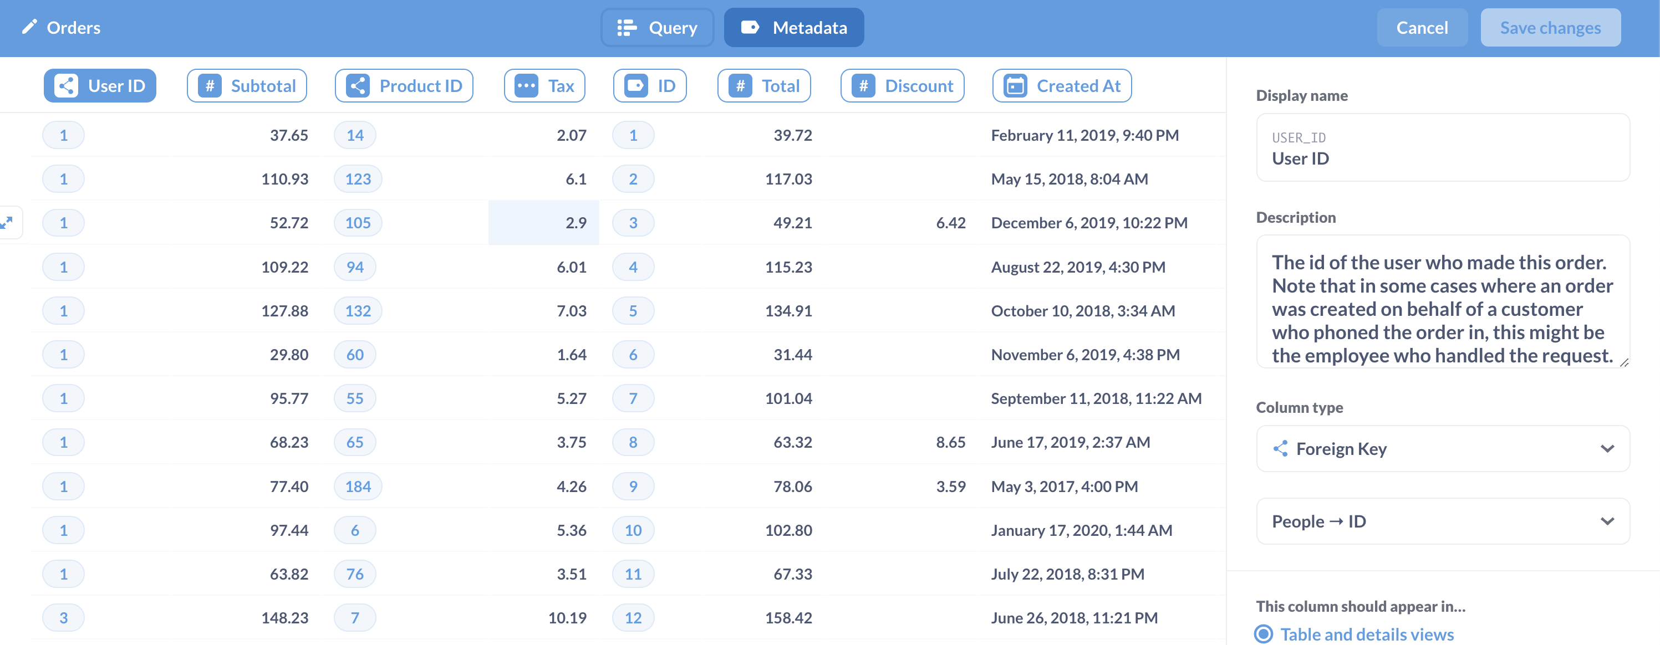Open the People → ID target dropdown
This screenshot has width=1660, height=645.
[1442, 521]
